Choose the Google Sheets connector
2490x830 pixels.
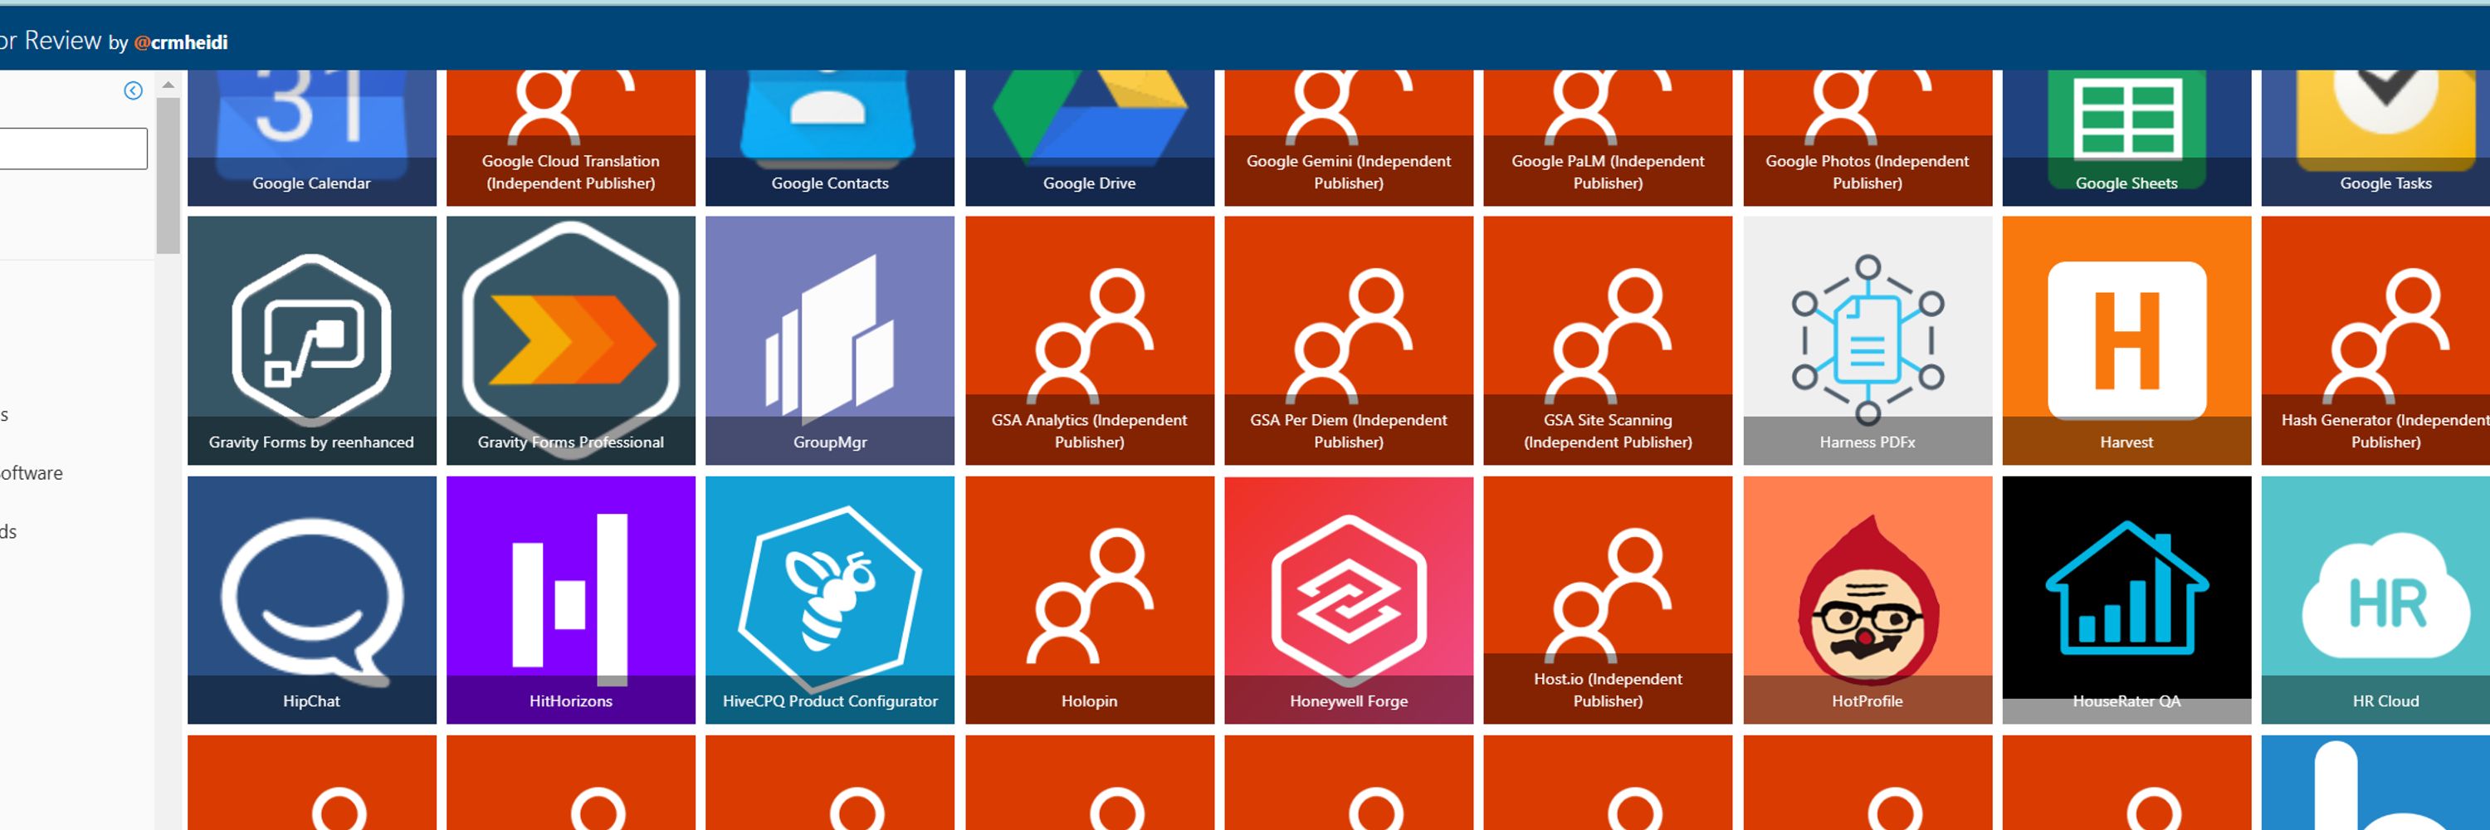tap(2126, 136)
